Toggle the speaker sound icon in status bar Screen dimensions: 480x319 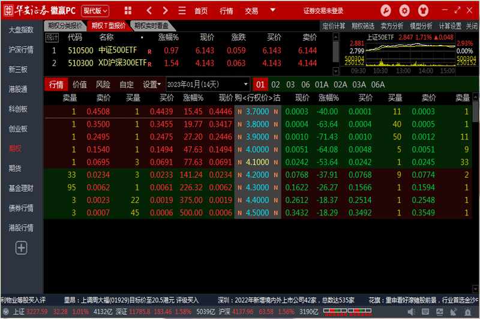(x=411, y=312)
